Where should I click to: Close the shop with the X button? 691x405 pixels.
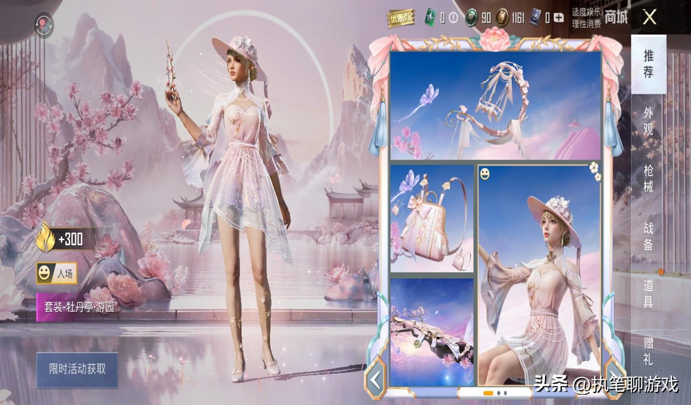pyautogui.click(x=649, y=18)
